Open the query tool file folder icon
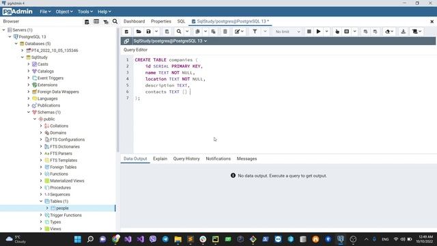 pyautogui.click(x=139, y=31)
